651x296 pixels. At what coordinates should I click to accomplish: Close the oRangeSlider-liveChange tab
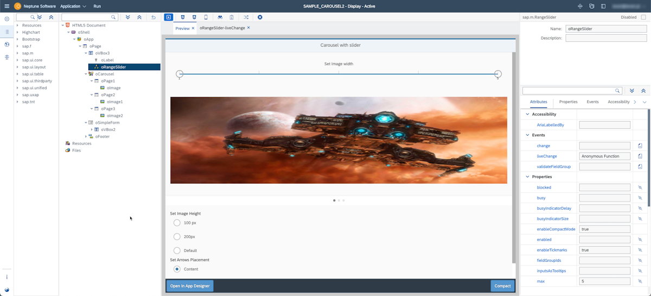(248, 28)
